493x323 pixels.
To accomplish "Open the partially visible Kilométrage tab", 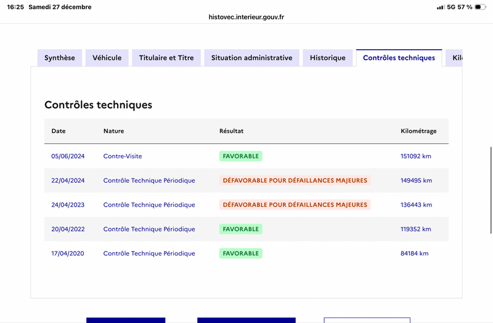I will [x=455, y=58].
